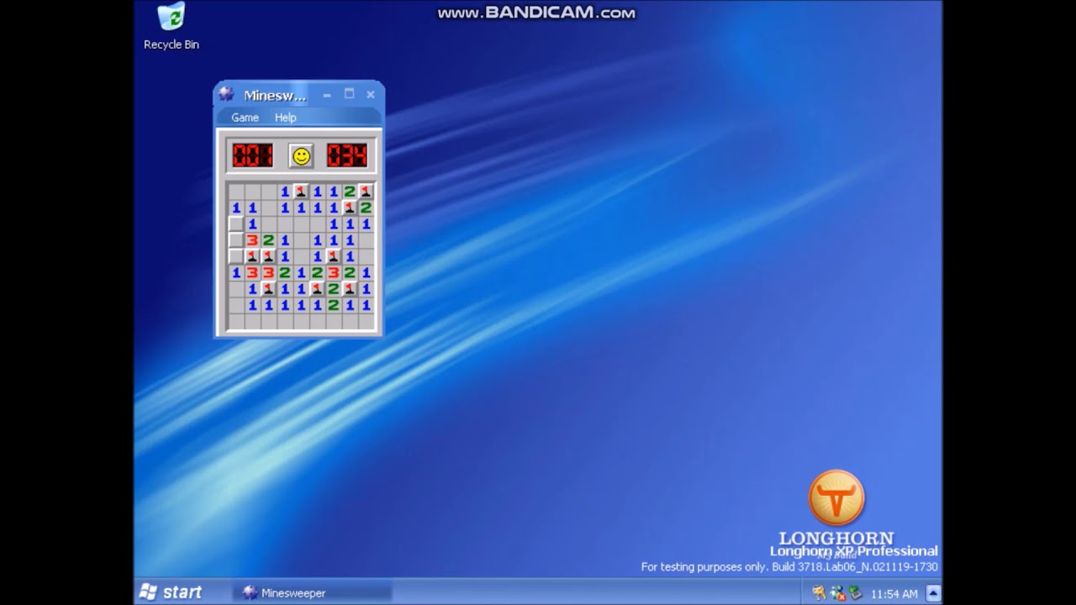The image size is (1076, 605).
Task: Click the mine counter showing 001
Action: [x=253, y=155]
